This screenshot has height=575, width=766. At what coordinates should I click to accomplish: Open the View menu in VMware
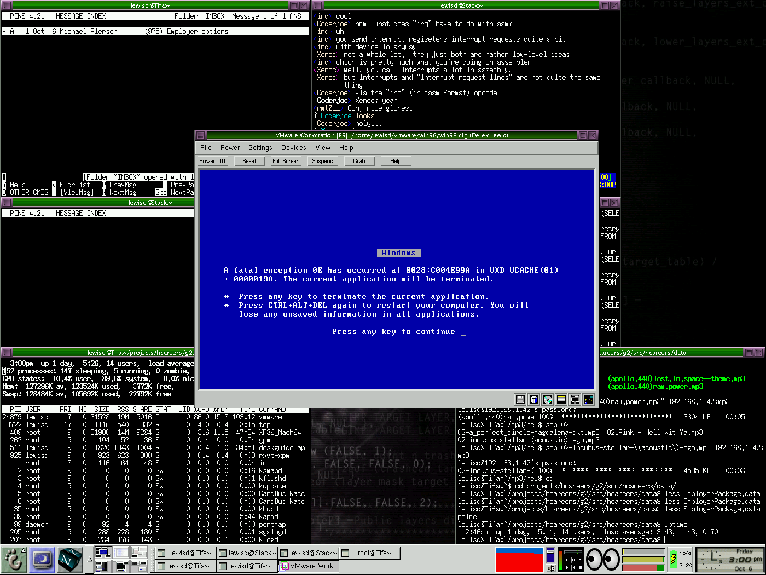323,148
